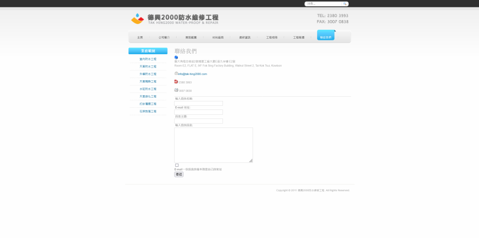The width and height of the screenshot is (479, 238).
Task: Click the envelope email icon
Action: pos(176,73)
